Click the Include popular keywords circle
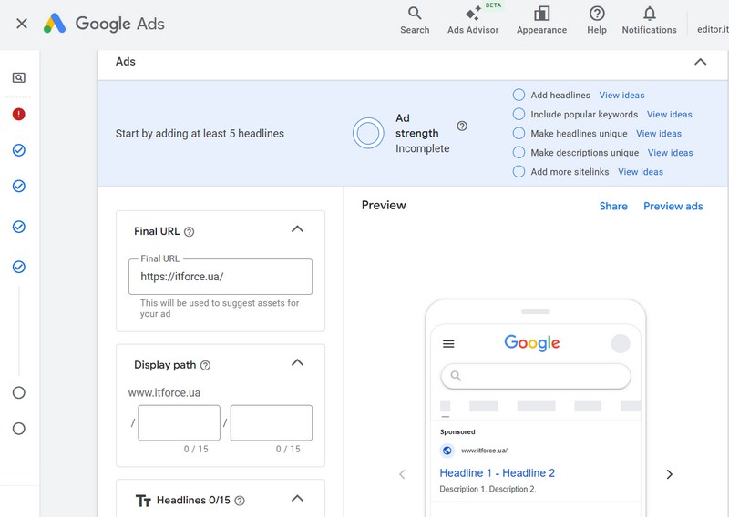The width and height of the screenshot is (729, 517). (x=519, y=114)
